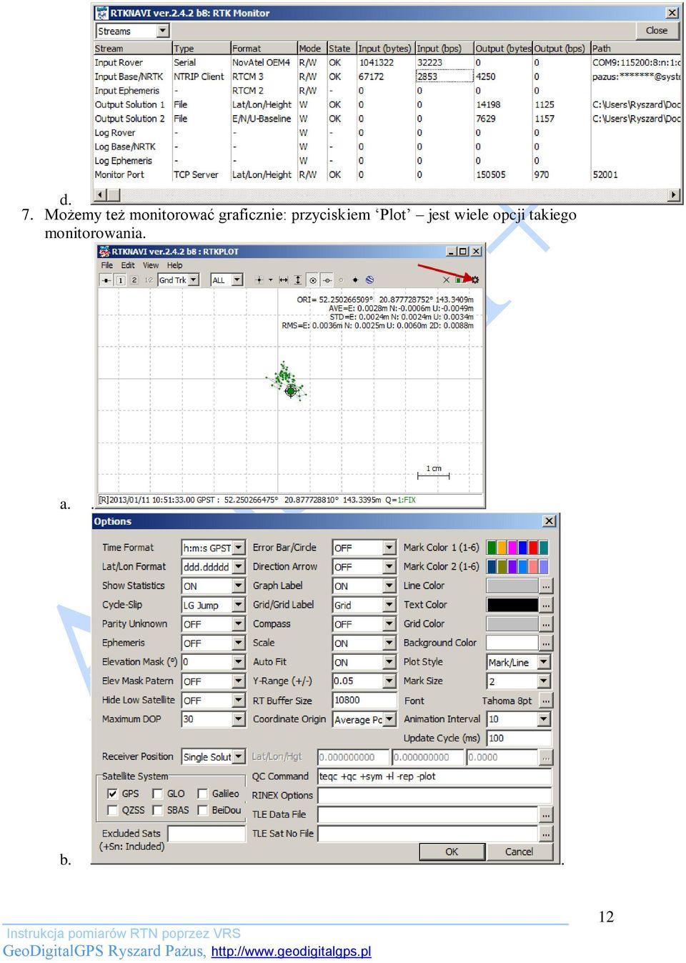Open the Edit menu in RTKPLOT
The image size is (686, 963).
click(x=128, y=265)
